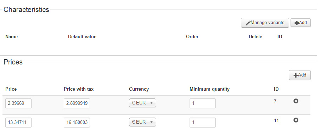Click the Minimum quantity column header
This screenshot has width=326, height=136.
pos(209,89)
